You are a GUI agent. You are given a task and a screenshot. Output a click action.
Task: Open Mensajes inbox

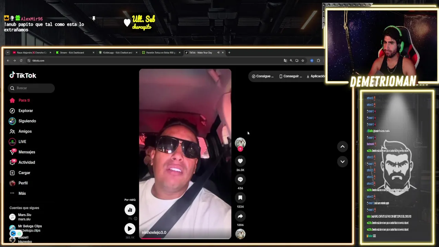(27, 152)
